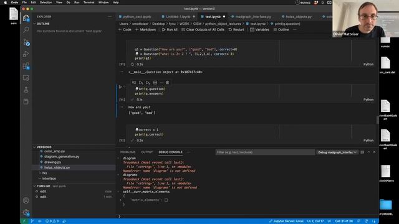The height and width of the screenshot is (224, 399).
Task: Click the debug console filter field
Action: pyautogui.click(x=265, y=152)
